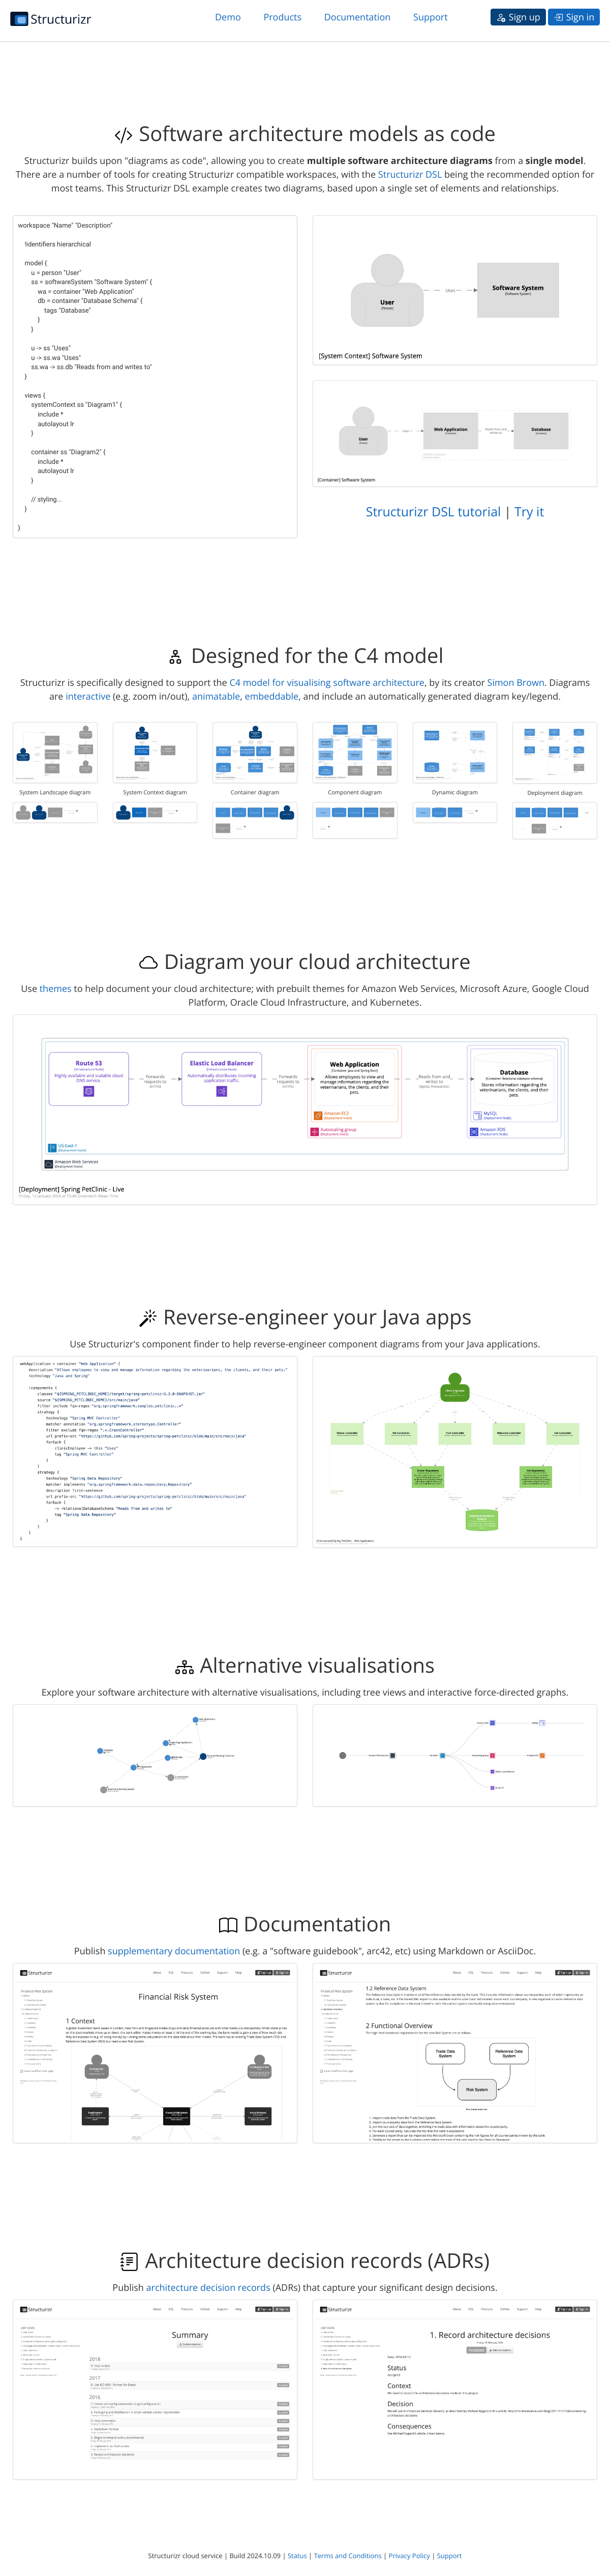
Task: Click the DSL code example panel
Action: (x=155, y=376)
